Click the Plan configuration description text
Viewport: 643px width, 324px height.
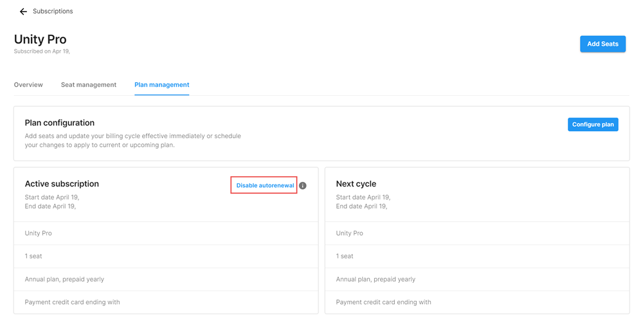[x=133, y=140]
